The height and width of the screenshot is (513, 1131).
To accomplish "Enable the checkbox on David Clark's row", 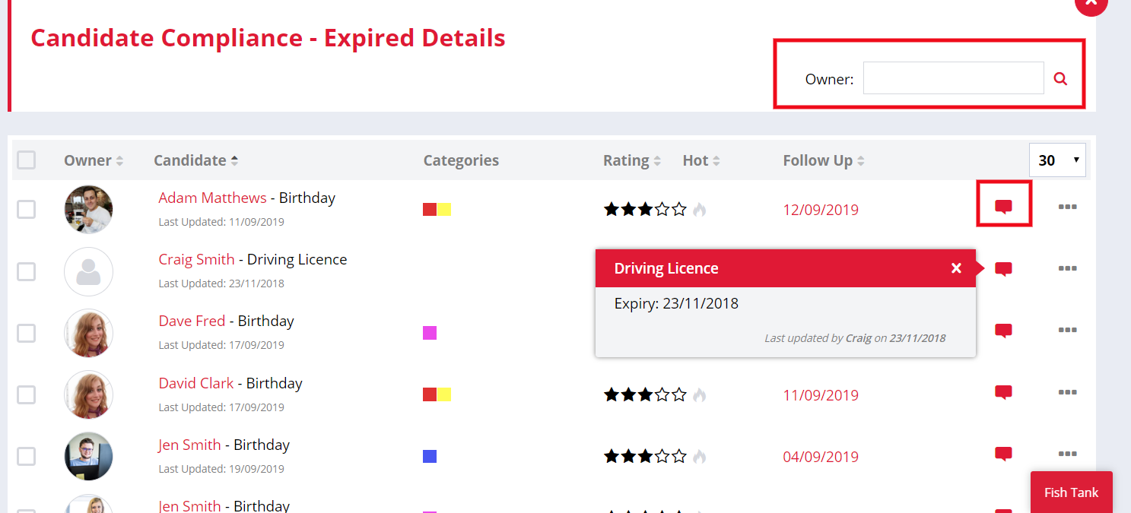I will [27, 394].
